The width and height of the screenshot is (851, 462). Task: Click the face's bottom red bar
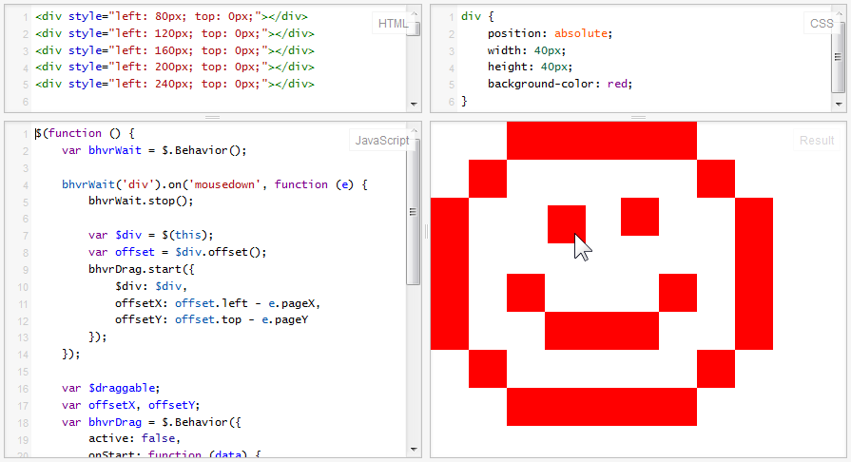tap(602, 407)
